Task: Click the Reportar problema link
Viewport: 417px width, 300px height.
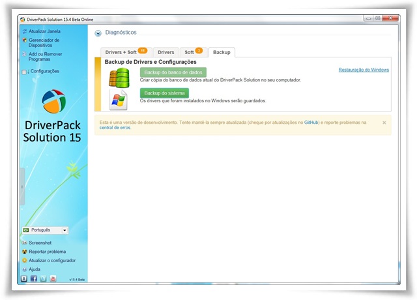Action: tap(48, 252)
